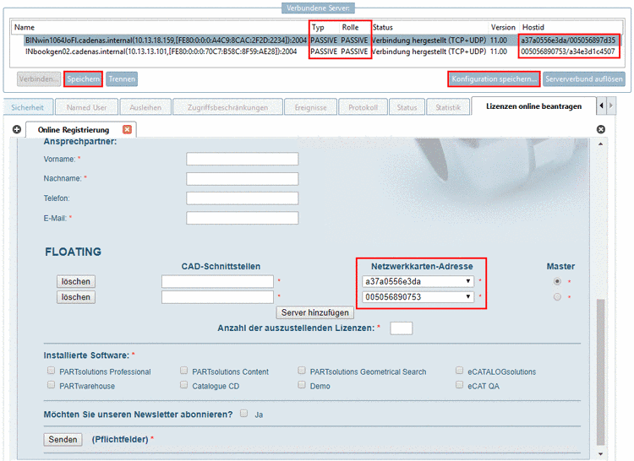
Task: Click the form scrollbar up arrow
Action: coord(601,144)
